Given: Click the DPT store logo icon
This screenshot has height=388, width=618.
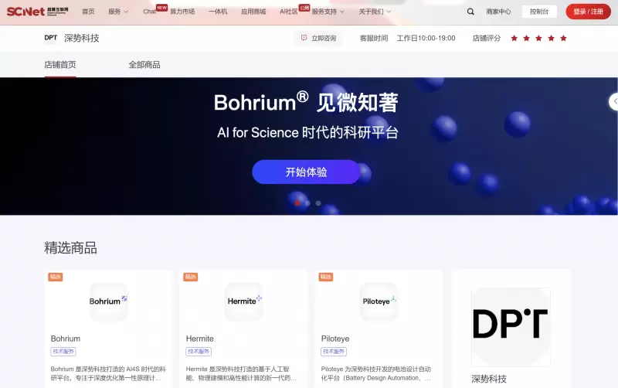Looking at the screenshot, I should (x=50, y=38).
